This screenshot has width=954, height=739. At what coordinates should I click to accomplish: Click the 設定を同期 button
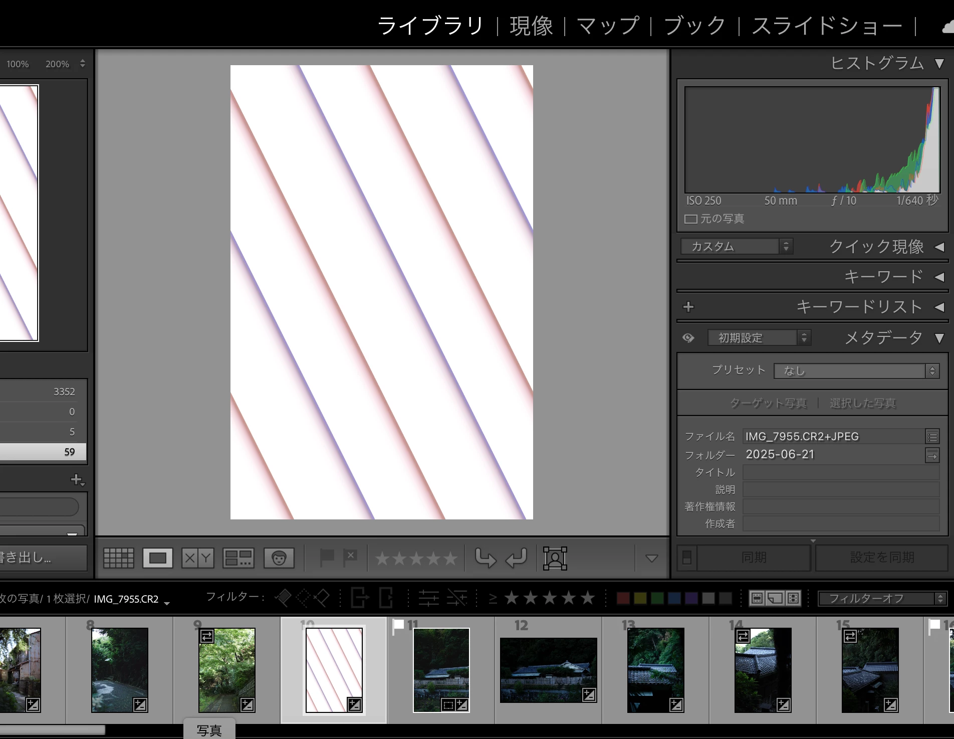[x=882, y=558]
